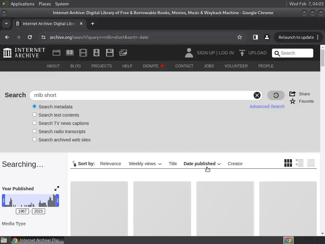Open the Advanced Search link
The height and width of the screenshot is (244, 325).
[267, 106]
